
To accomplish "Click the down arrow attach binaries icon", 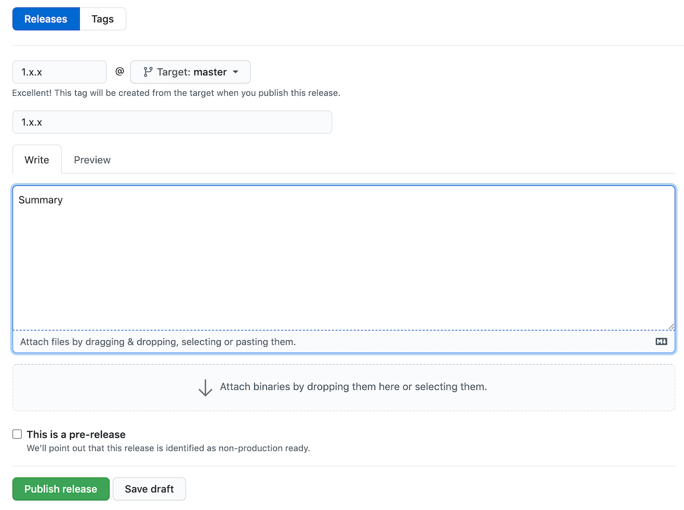I will pos(205,387).
